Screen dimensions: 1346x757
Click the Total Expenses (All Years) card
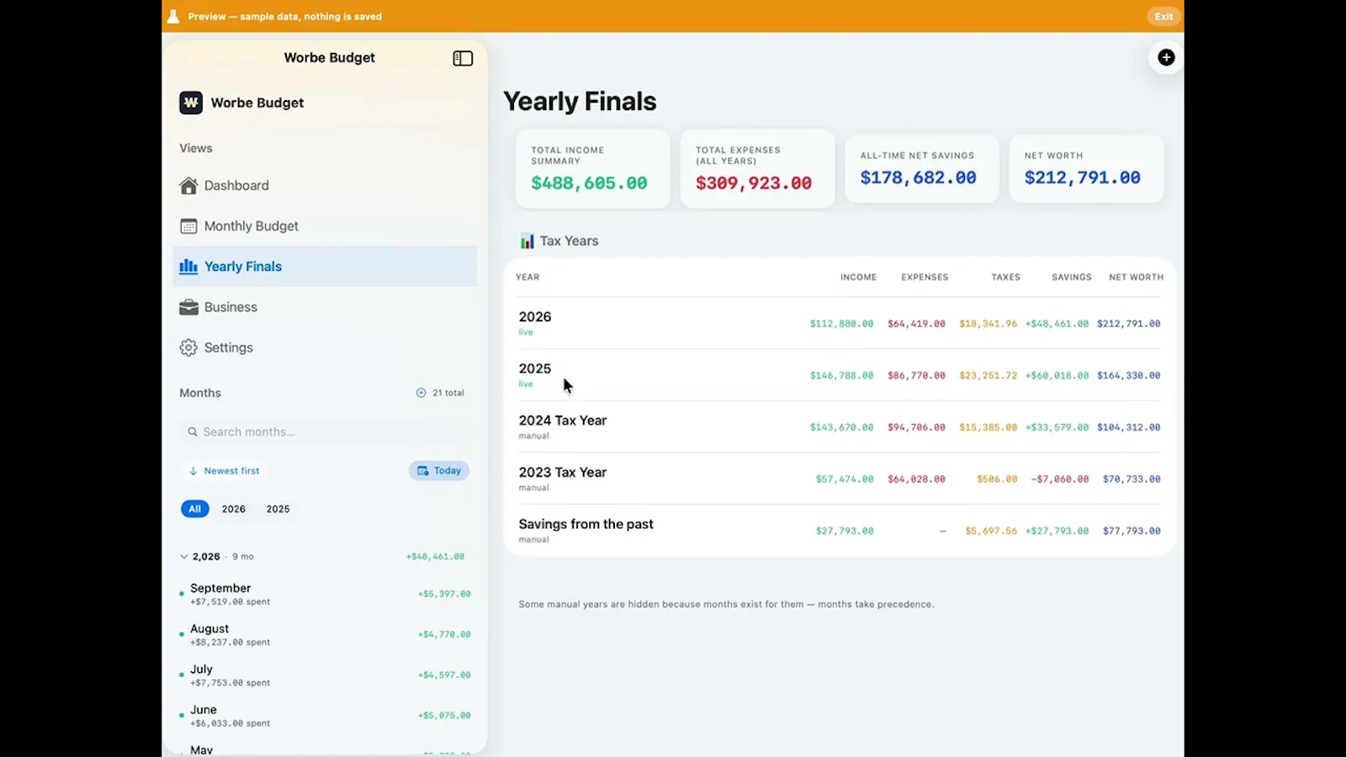coord(757,168)
